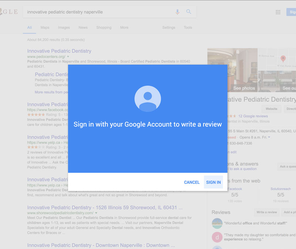This screenshot has width=296, height=249.
Task: Open the Facebook reviews link
Action: [235, 189]
